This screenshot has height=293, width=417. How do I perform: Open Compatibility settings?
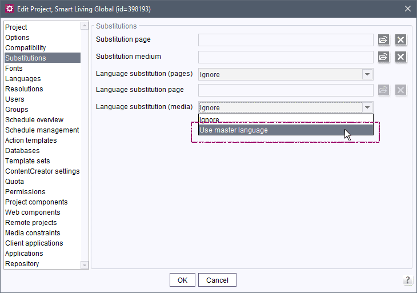click(42, 48)
